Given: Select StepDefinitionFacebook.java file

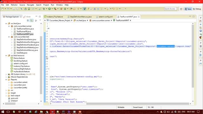Looking at the screenshot, I should (x=28, y=45).
